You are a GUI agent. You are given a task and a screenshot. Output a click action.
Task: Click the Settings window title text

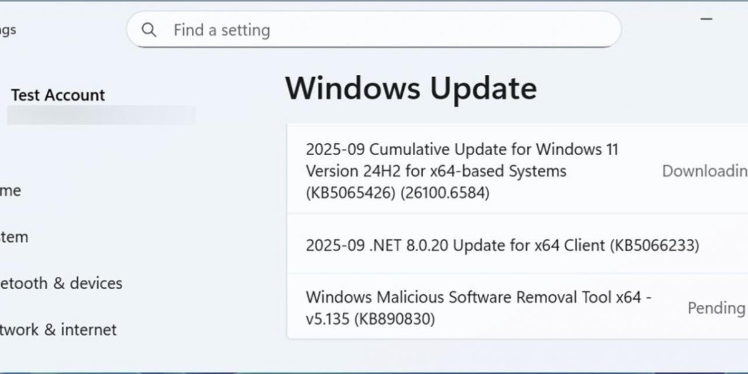pos(8,30)
